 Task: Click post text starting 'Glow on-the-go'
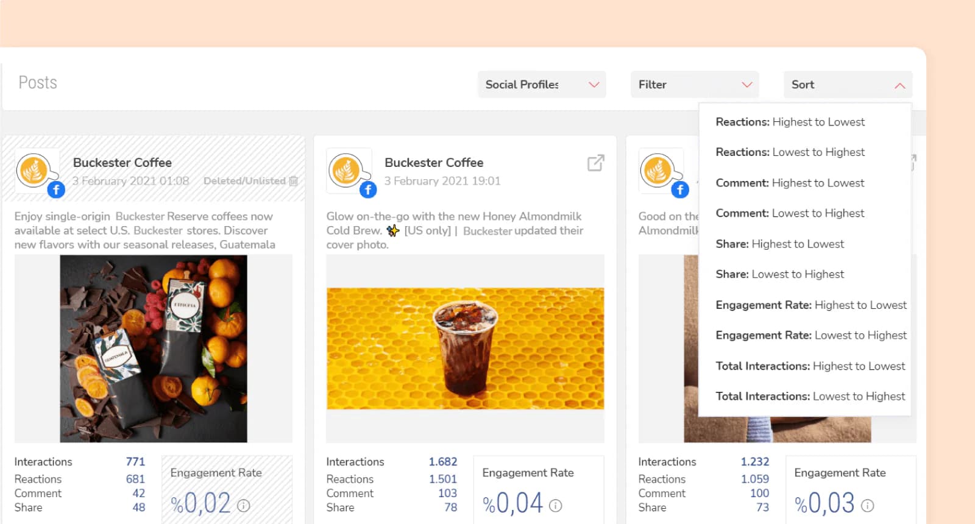coord(455,230)
